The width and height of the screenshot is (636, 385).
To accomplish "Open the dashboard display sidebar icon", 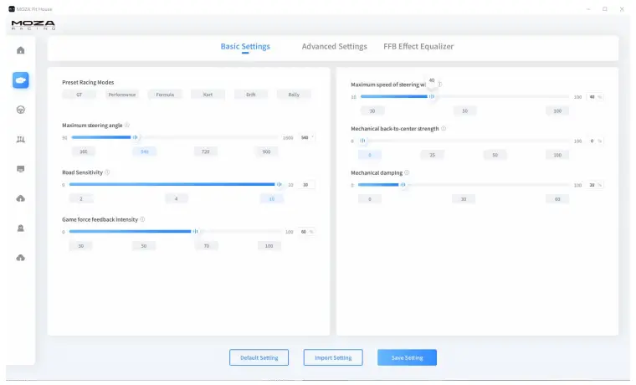I will (x=20, y=169).
